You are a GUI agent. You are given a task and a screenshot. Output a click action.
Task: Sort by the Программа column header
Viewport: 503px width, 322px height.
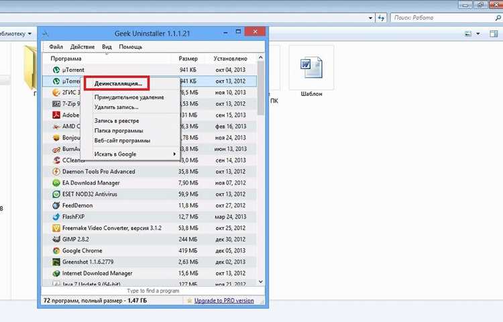coord(66,58)
